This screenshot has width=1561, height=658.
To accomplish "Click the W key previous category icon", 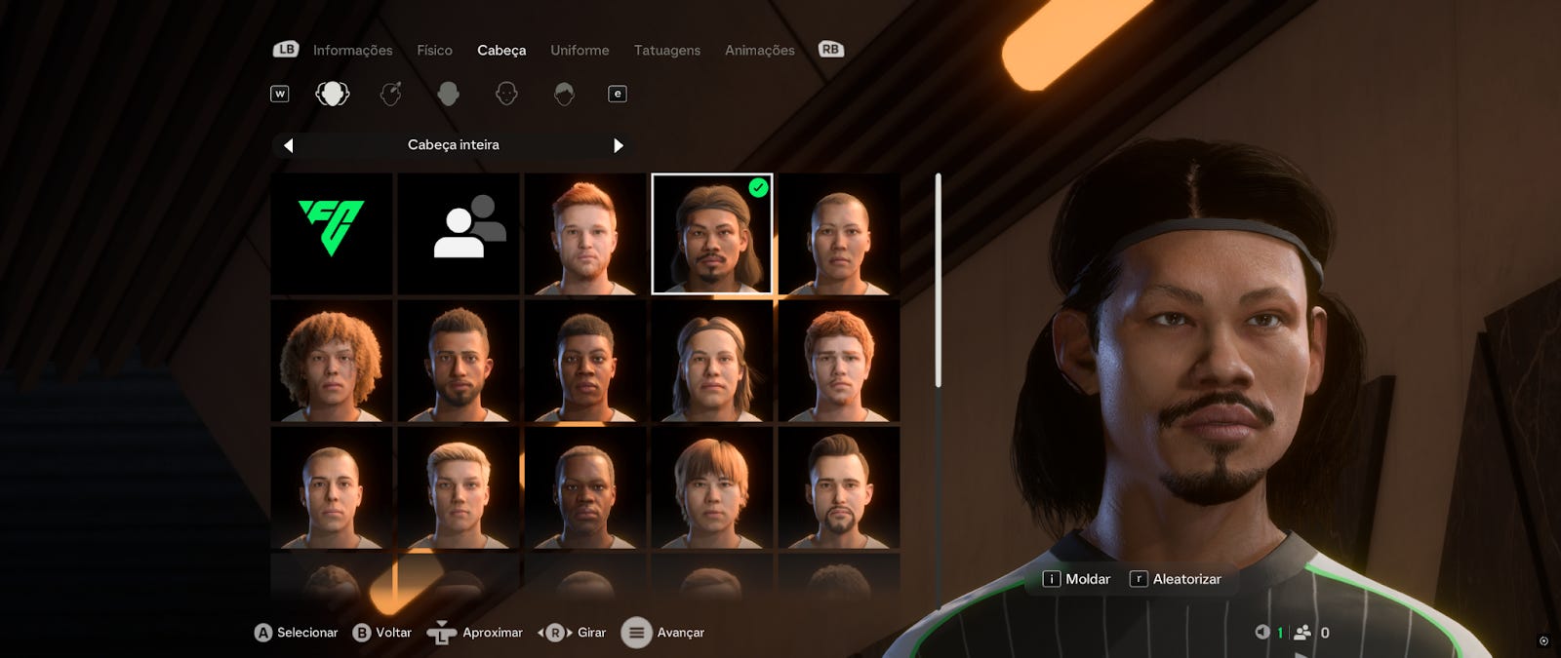I will pos(280,94).
